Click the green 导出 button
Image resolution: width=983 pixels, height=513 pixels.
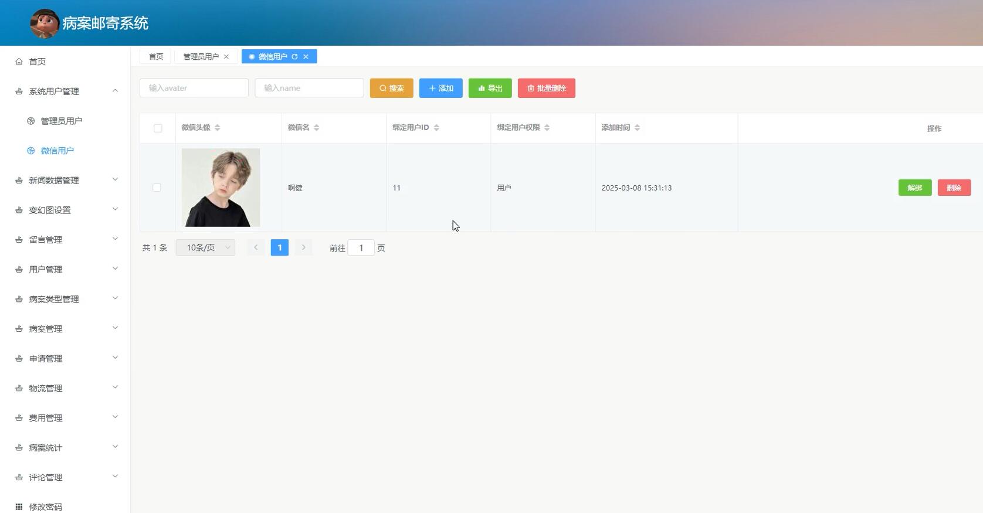coord(490,89)
